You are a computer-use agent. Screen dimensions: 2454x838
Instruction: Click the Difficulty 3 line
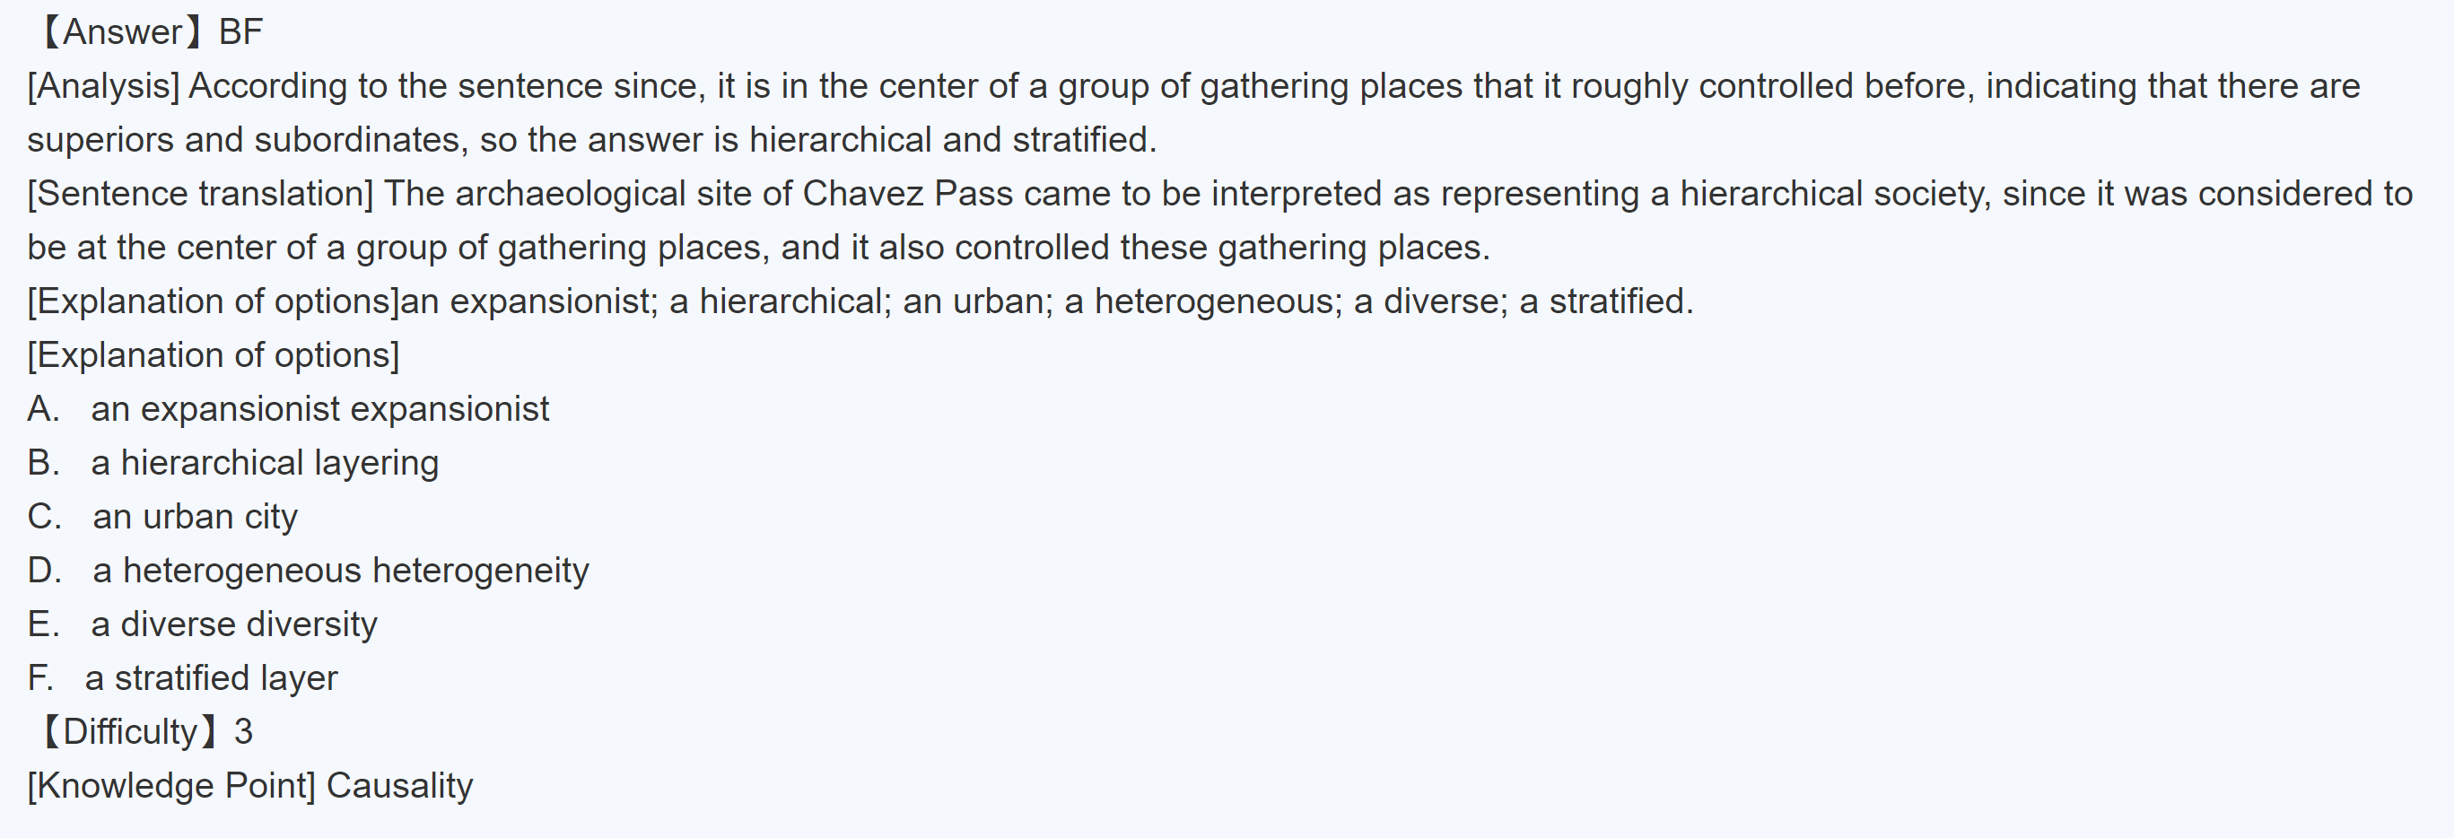pos(144,732)
